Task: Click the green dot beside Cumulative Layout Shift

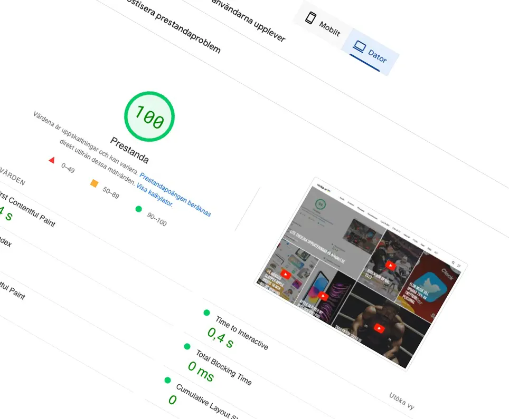Action: 167,380
